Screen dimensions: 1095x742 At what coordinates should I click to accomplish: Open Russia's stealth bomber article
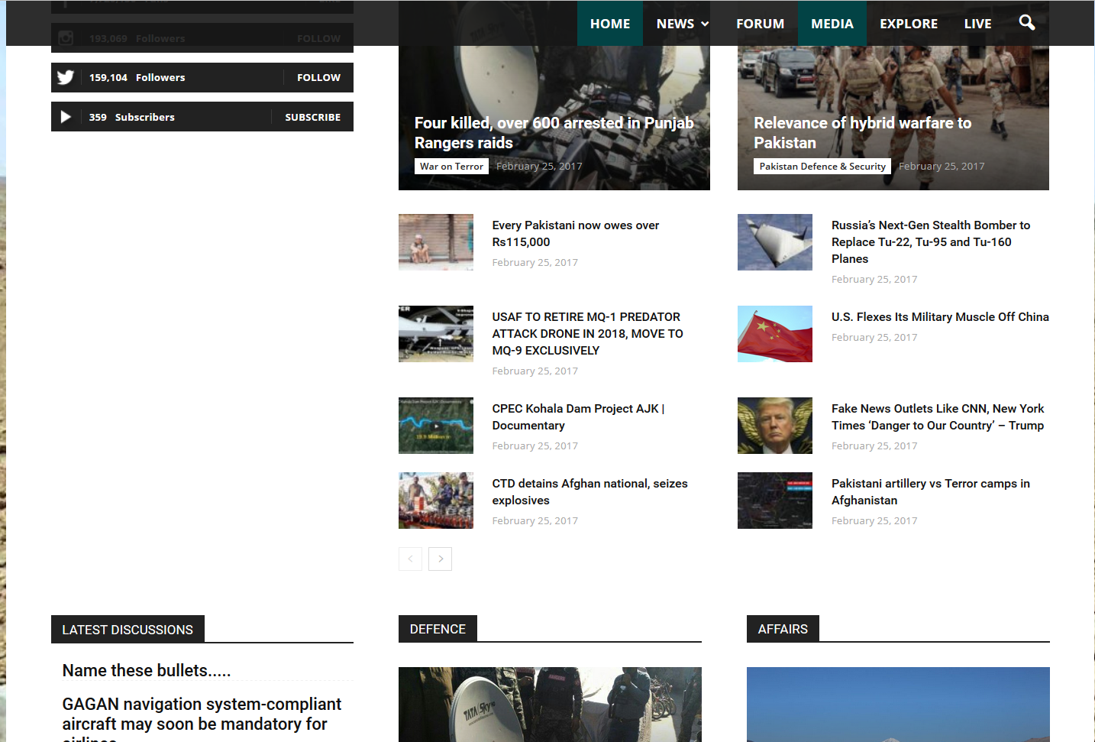click(931, 241)
